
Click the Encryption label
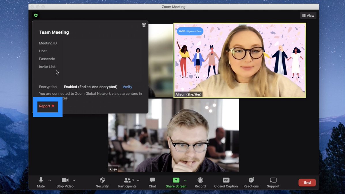[48, 87]
